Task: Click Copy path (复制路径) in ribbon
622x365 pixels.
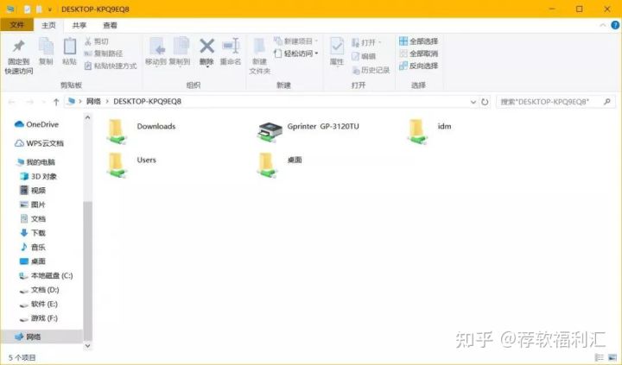Action: (104, 53)
